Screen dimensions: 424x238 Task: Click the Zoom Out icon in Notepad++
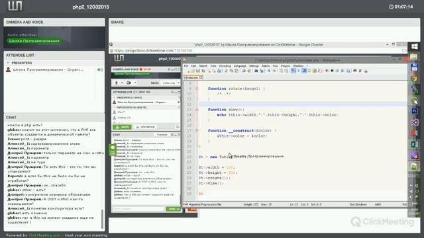pyautogui.click(x=274, y=71)
